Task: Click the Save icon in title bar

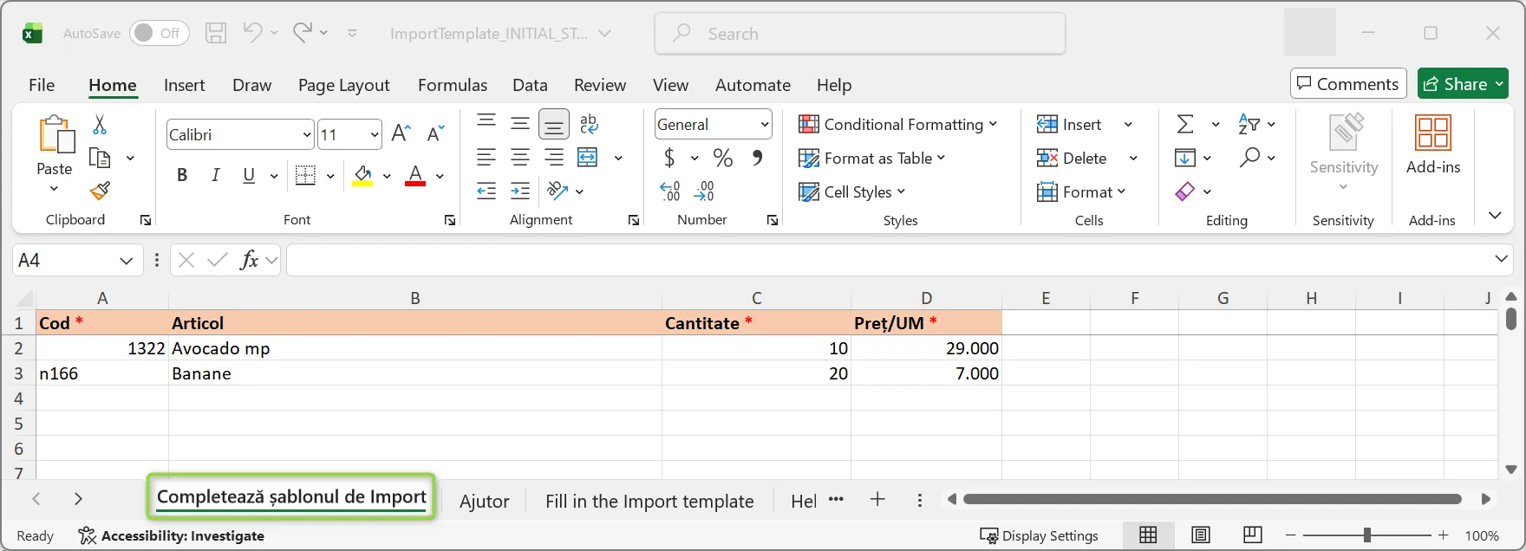Action: coord(216,33)
